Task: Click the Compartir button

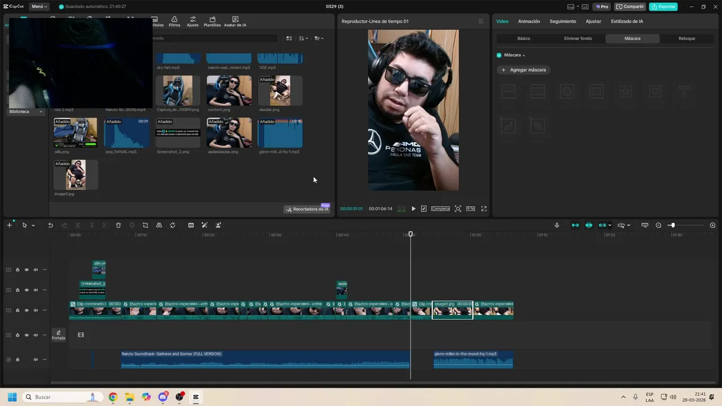Action: pos(630,7)
